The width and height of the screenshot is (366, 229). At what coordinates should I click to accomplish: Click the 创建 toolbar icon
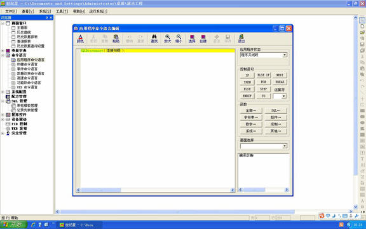point(203,39)
